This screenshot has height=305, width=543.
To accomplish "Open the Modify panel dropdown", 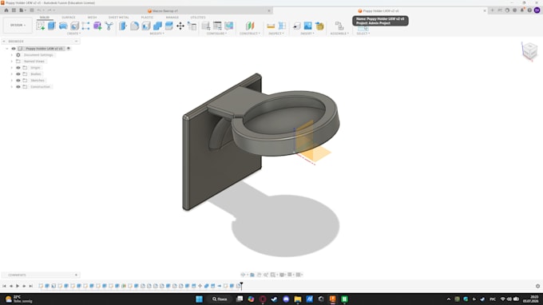I will coord(157,34).
